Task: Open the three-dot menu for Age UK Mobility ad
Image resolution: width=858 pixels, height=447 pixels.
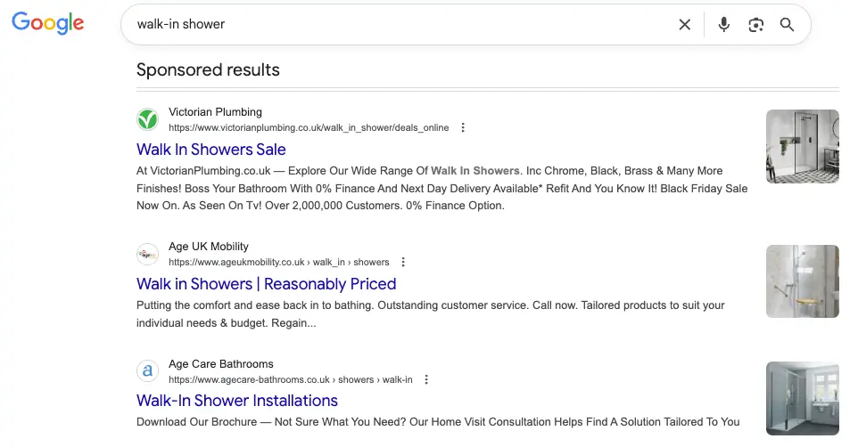Action: 403,263
